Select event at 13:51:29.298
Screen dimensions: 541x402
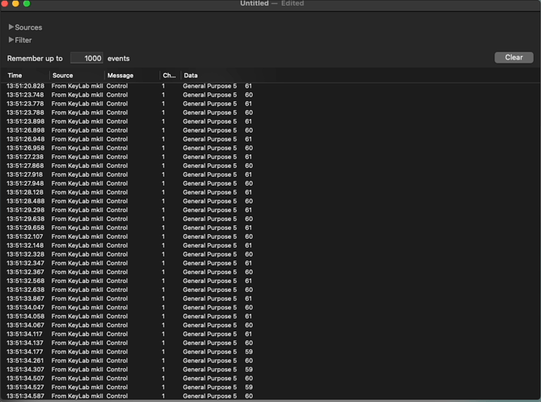tap(270, 210)
